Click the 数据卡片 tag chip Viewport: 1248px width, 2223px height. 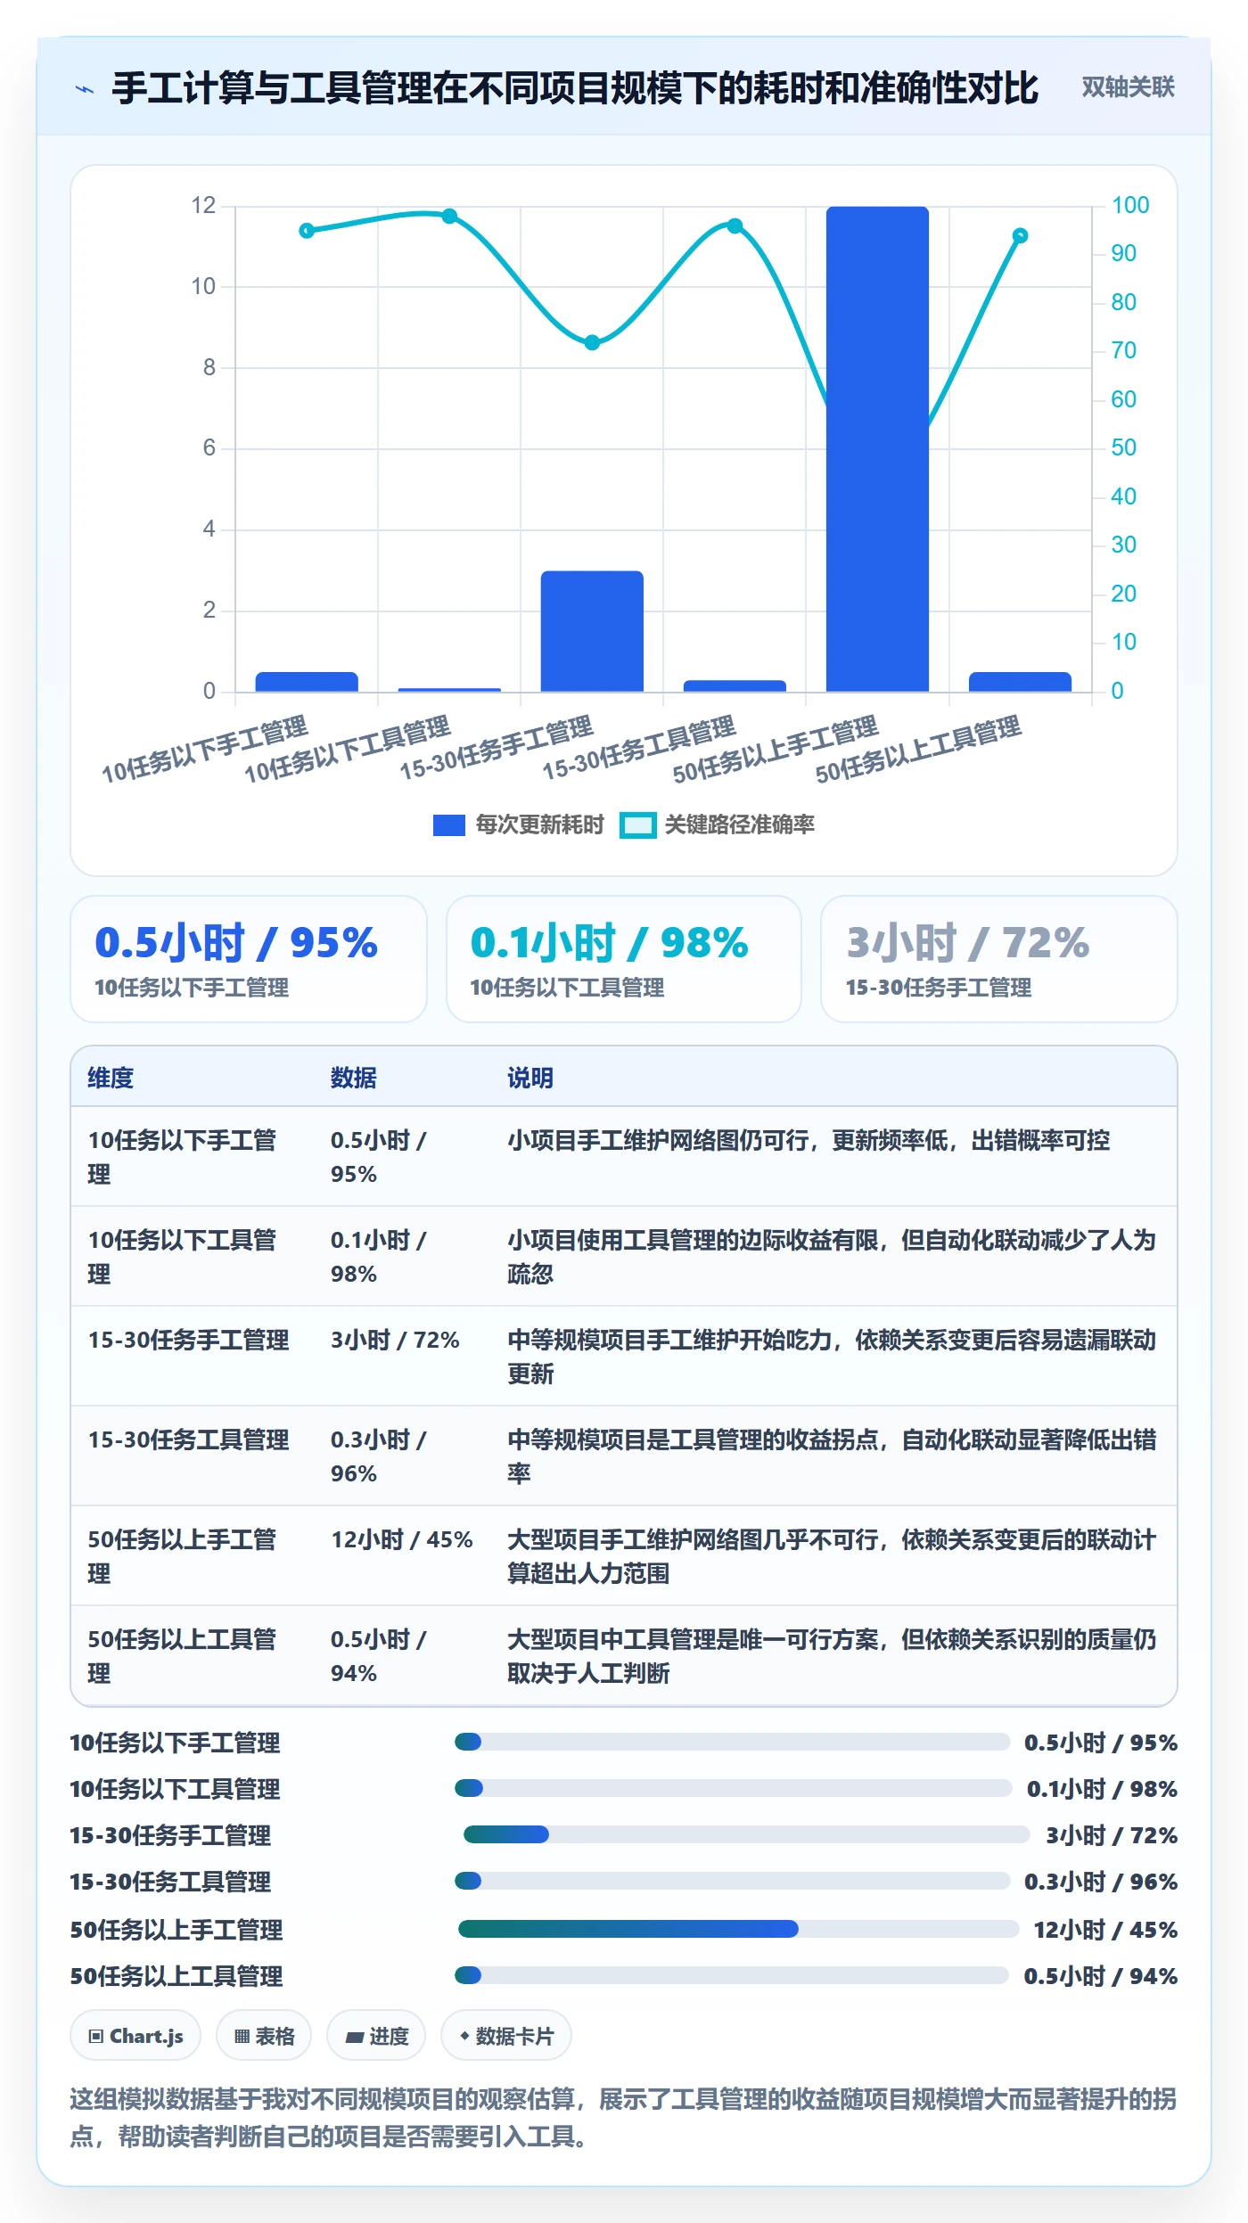(506, 2036)
